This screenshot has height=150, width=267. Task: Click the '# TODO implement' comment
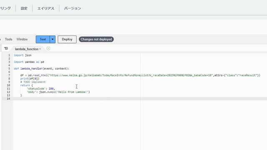[x=33, y=82]
